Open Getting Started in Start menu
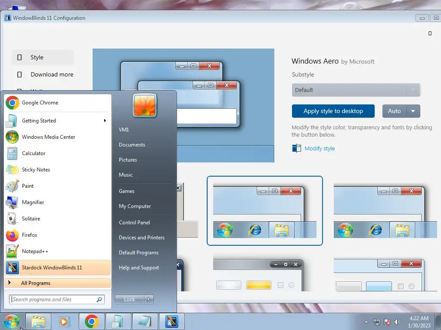 pyautogui.click(x=58, y=121)
